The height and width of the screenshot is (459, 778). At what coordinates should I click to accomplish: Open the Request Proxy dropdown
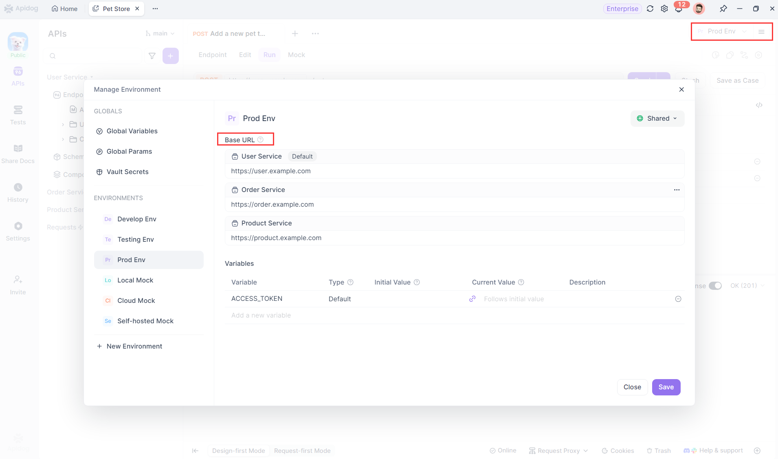(558, 450)
